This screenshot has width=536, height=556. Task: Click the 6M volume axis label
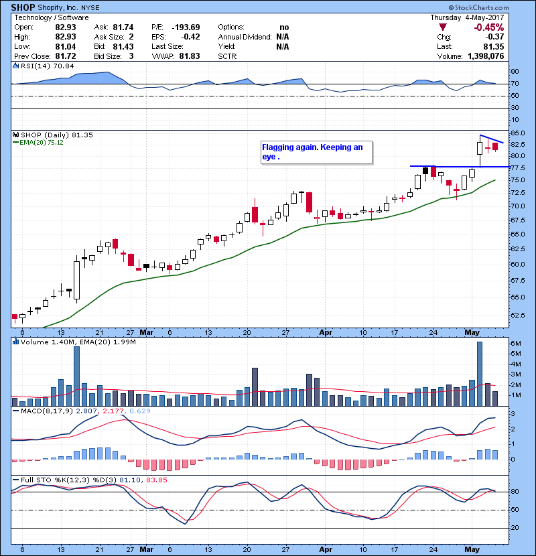(516, 344)
